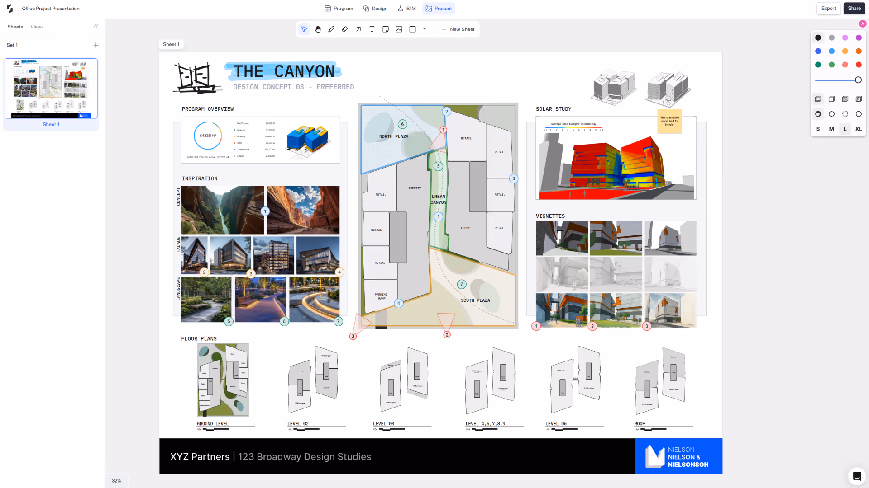Add a new sheet to Set 1

(x=96, y=45)
